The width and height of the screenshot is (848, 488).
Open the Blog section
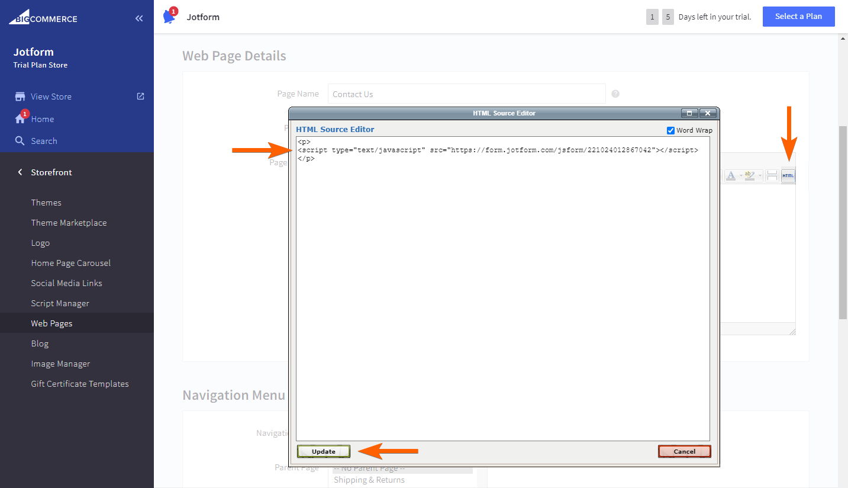tap(40, 343)
